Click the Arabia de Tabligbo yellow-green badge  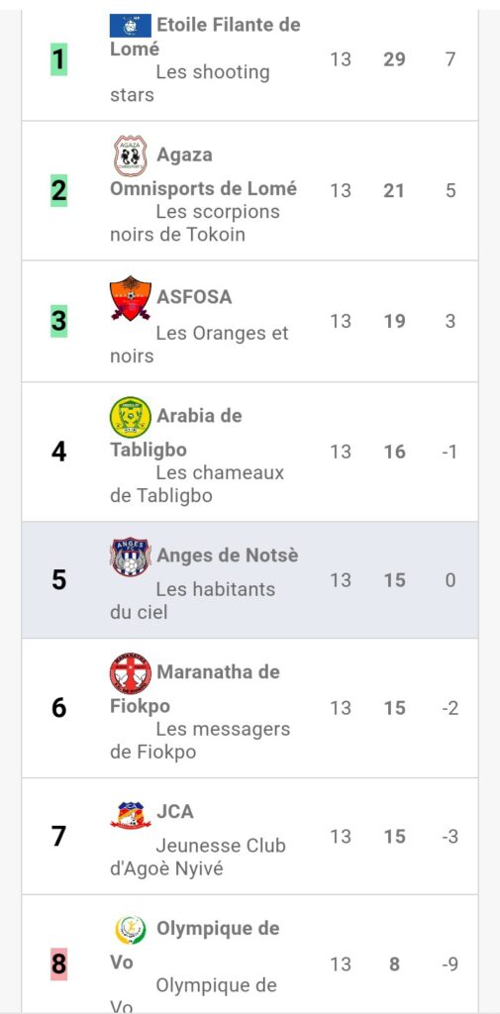click(130, 417)
